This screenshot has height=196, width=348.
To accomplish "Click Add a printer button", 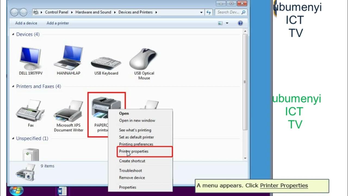I will [58, 23].
